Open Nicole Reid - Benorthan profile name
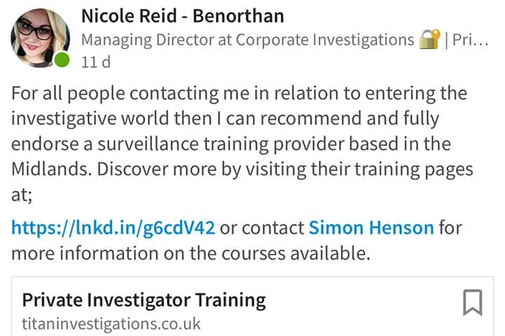Viewport: 505px width, 336px height. (x=182, y=16)
